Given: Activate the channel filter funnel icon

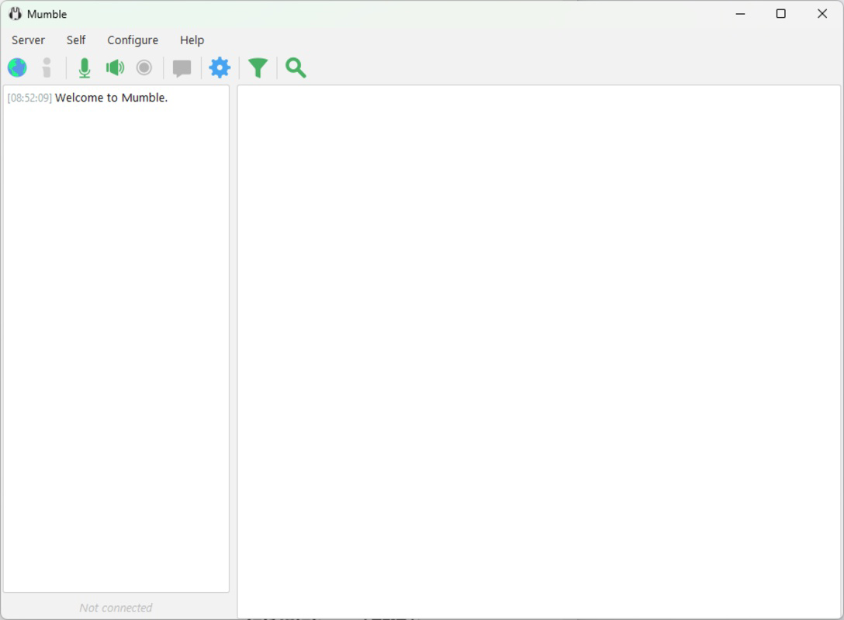Looking at the screenshot, I should pyautogui.click(x=258, y=67).
